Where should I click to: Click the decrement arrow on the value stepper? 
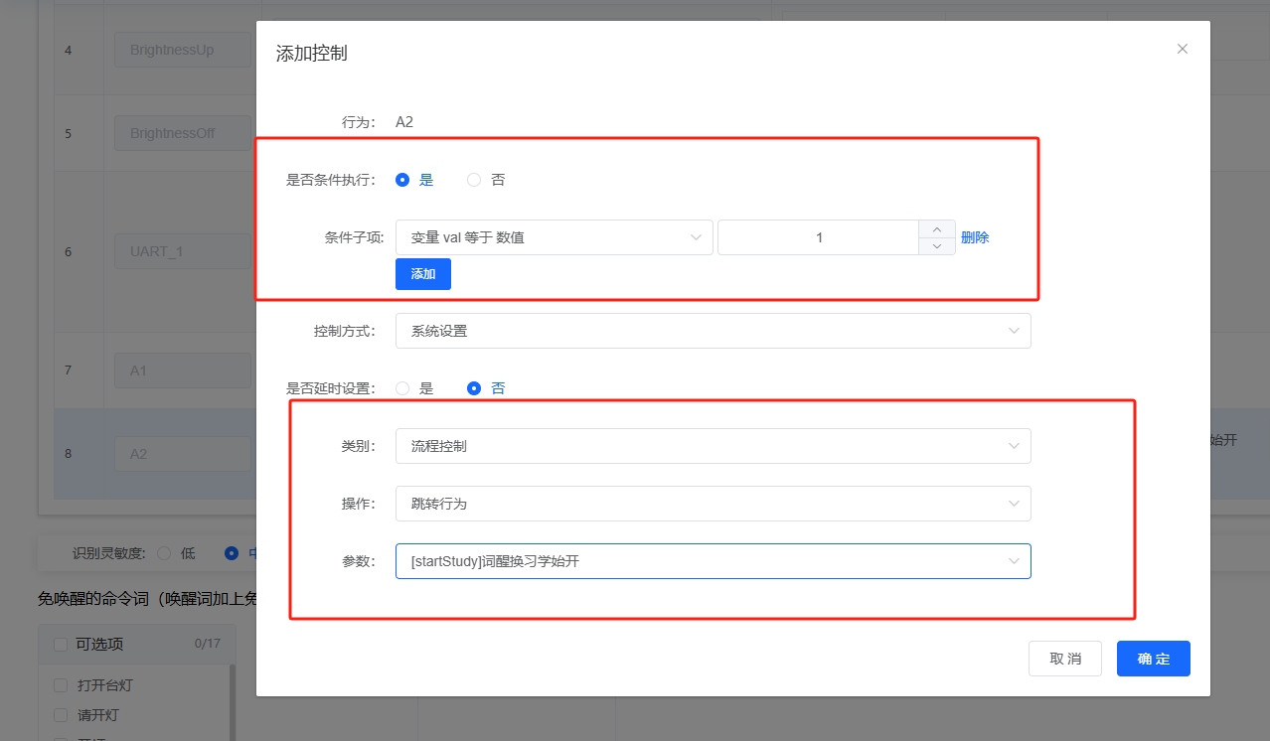pos(936,245)
